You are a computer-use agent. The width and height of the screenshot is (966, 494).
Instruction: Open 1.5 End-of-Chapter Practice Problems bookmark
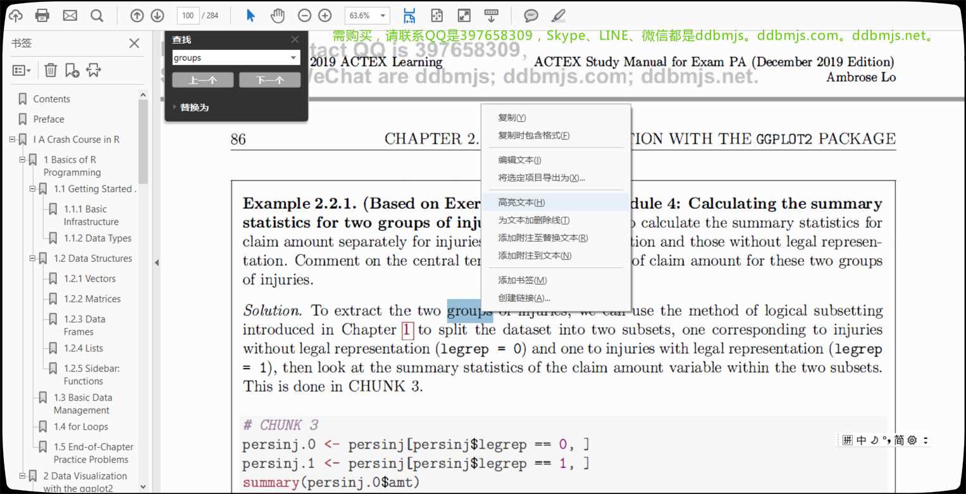pyautogui.click(x=94, y=453)
